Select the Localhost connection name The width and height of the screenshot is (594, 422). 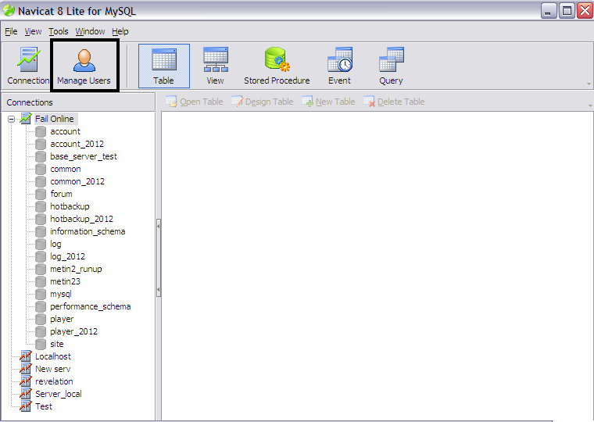tap(53, 356)
